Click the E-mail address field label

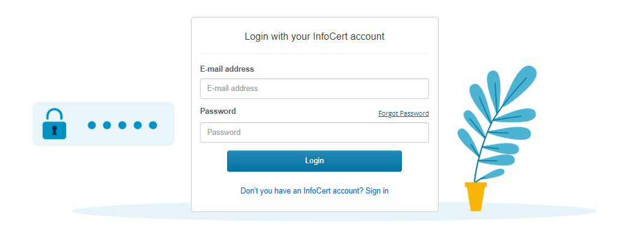227,69
